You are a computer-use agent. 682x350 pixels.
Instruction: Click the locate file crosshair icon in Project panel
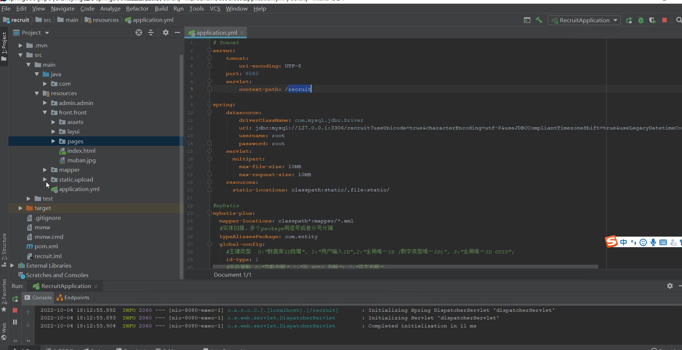(139, 33)
